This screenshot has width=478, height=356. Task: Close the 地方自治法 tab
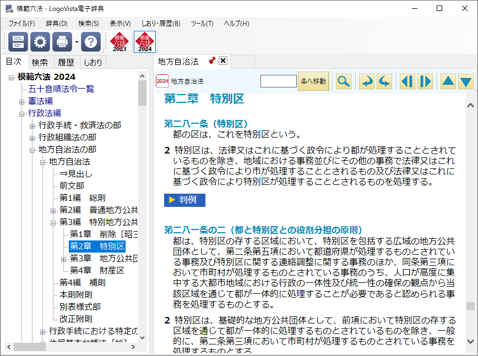223,61
